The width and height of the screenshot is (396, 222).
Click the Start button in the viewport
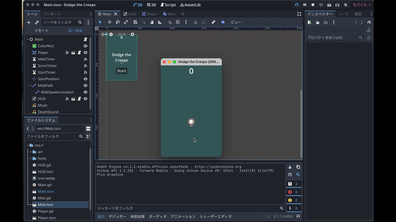click(121, 71)
